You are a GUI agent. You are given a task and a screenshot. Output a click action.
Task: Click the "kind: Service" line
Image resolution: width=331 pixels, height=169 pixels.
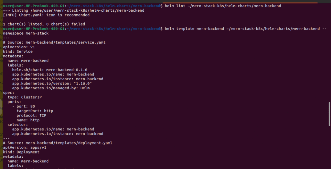[18, 51]
